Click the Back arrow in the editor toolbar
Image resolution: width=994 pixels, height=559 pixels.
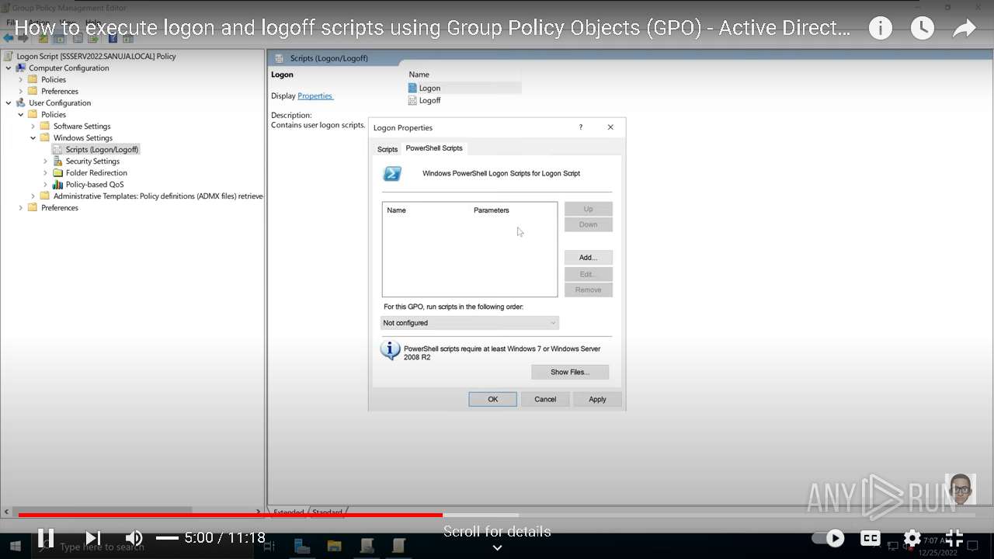(x=9, y=37)
